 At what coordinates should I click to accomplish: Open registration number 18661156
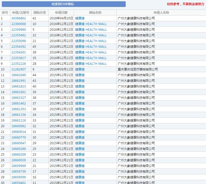pos(19,115)
